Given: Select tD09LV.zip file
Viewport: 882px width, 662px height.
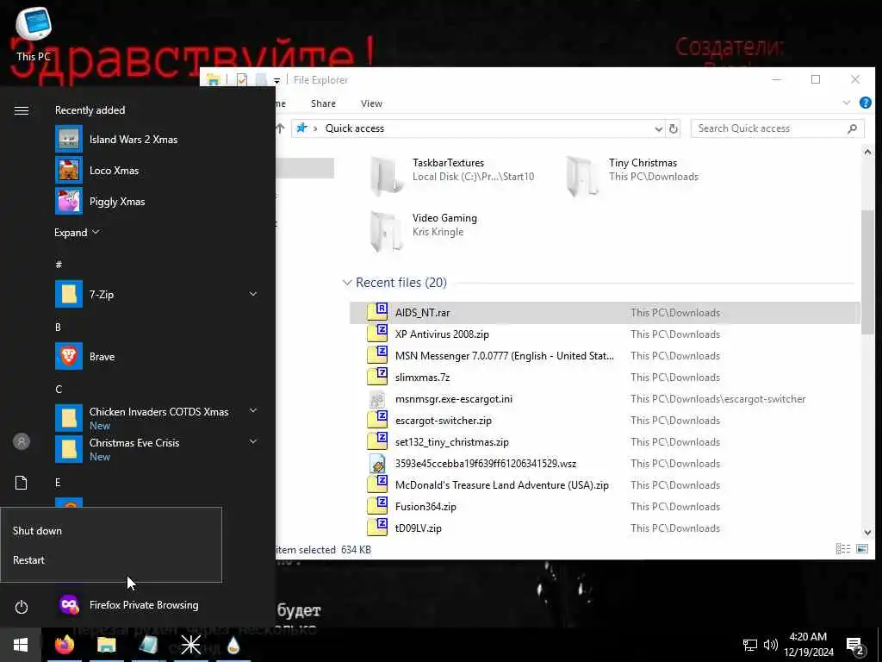Looking at the screenshot, I should (x=604, y=528).
